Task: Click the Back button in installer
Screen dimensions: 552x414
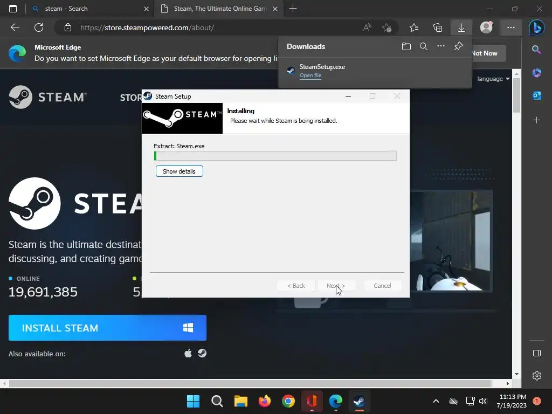Action: 296,286
